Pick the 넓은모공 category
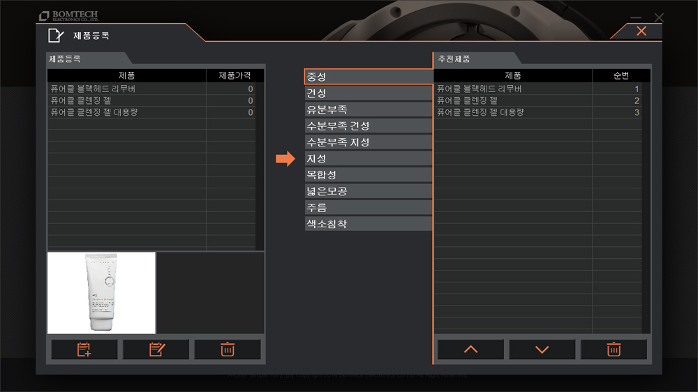Image resolution: width=698 pixels, height=392 pixels. 369,191
